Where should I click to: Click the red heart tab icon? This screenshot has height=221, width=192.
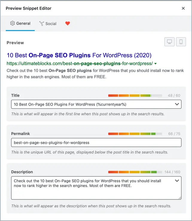coord(68,23)
